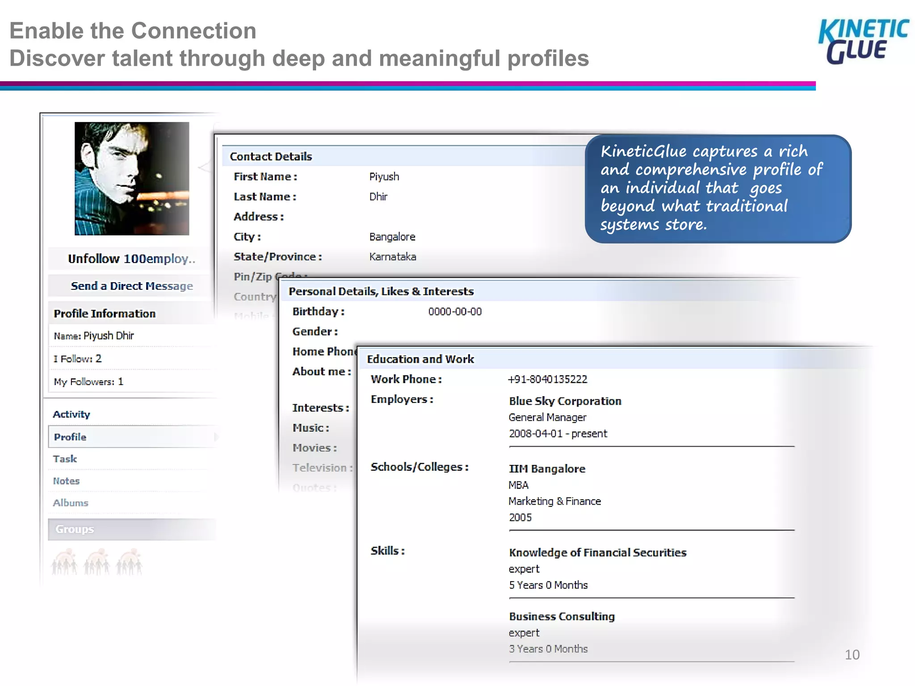The height and width of the screenshot is (686, 915).
Task: Click slide page number 10
Action: 852,655
